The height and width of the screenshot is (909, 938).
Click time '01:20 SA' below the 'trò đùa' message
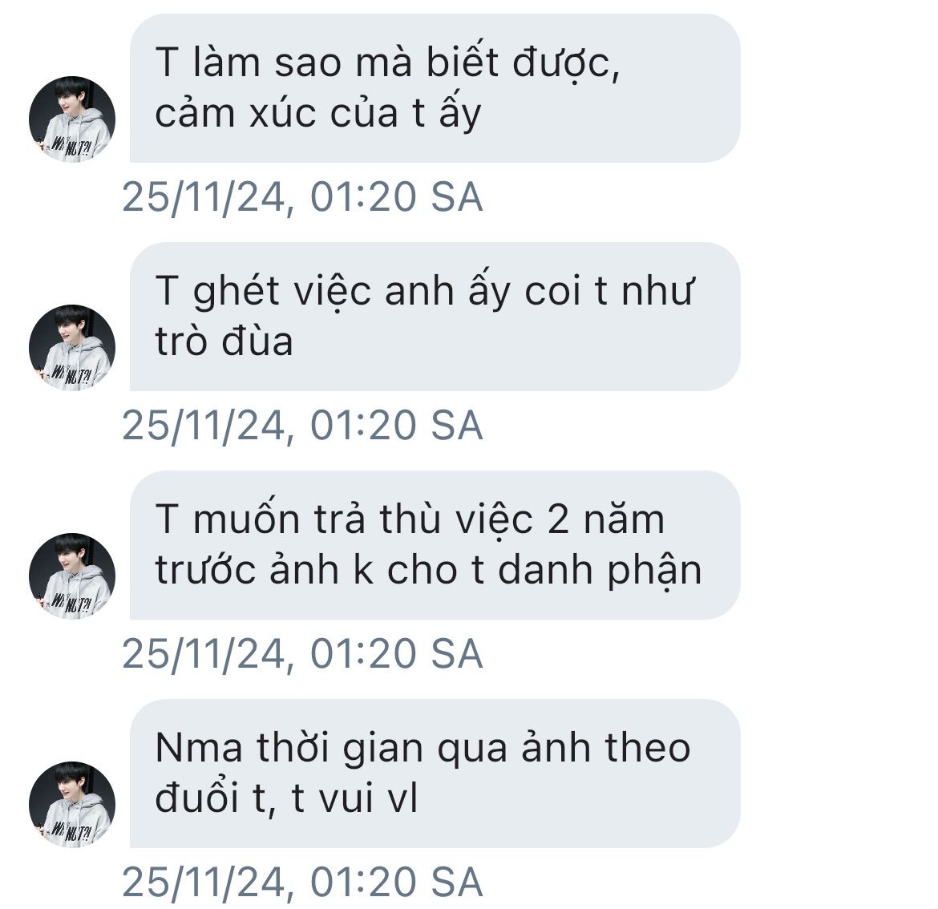click(x=396, y=425)
